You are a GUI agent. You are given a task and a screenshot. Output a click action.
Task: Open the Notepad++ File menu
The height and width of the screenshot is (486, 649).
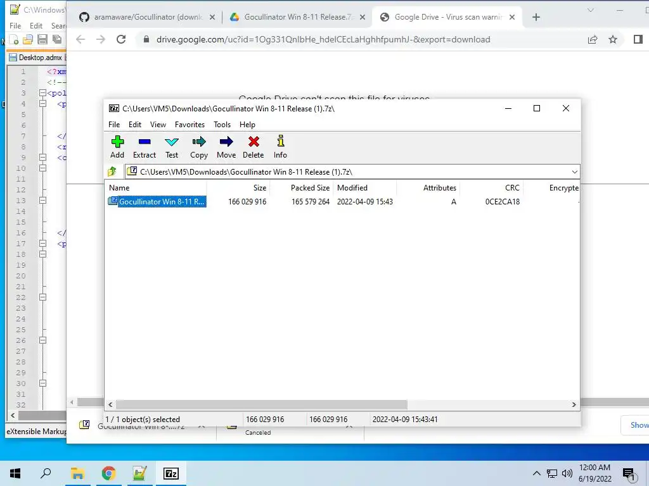click(15, 25)
